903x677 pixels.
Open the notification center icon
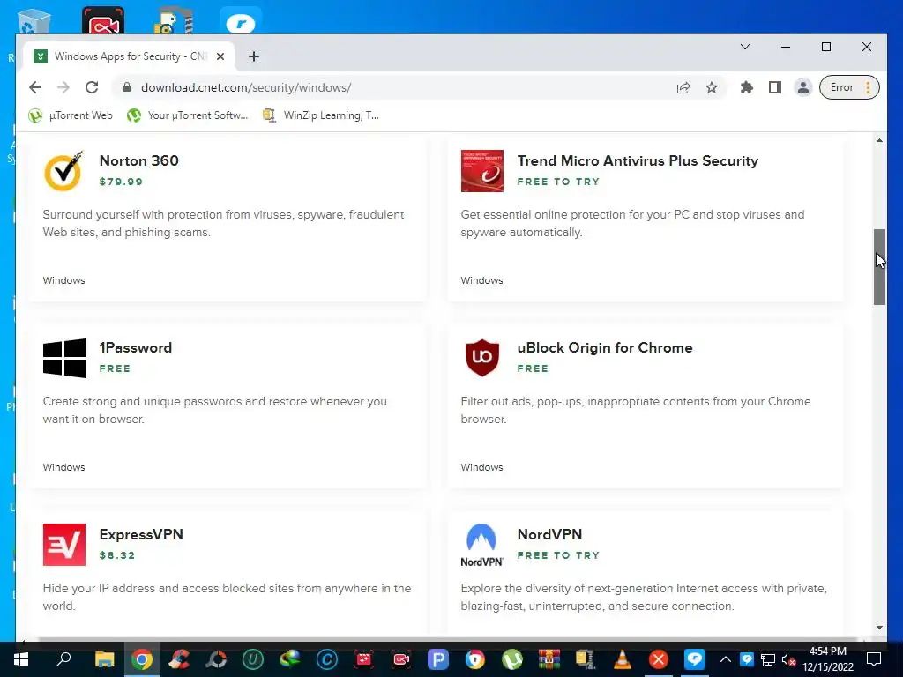pyautogui.click(x=874, y=659)
